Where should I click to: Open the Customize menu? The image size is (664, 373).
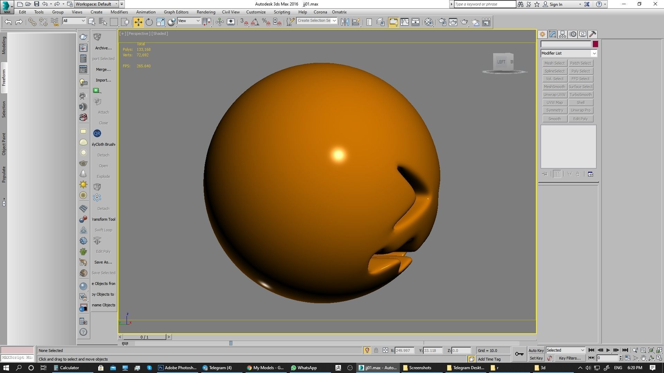(256, 12)
